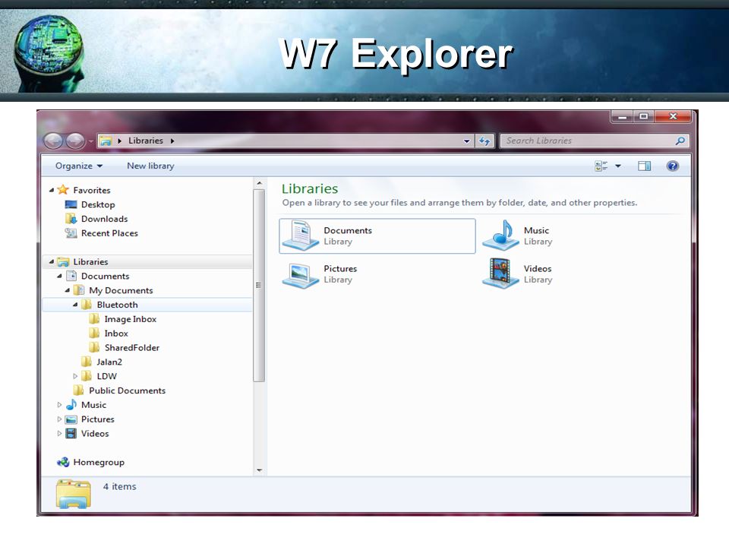Click the Refresh button beside address bar

tap(484, 141)
